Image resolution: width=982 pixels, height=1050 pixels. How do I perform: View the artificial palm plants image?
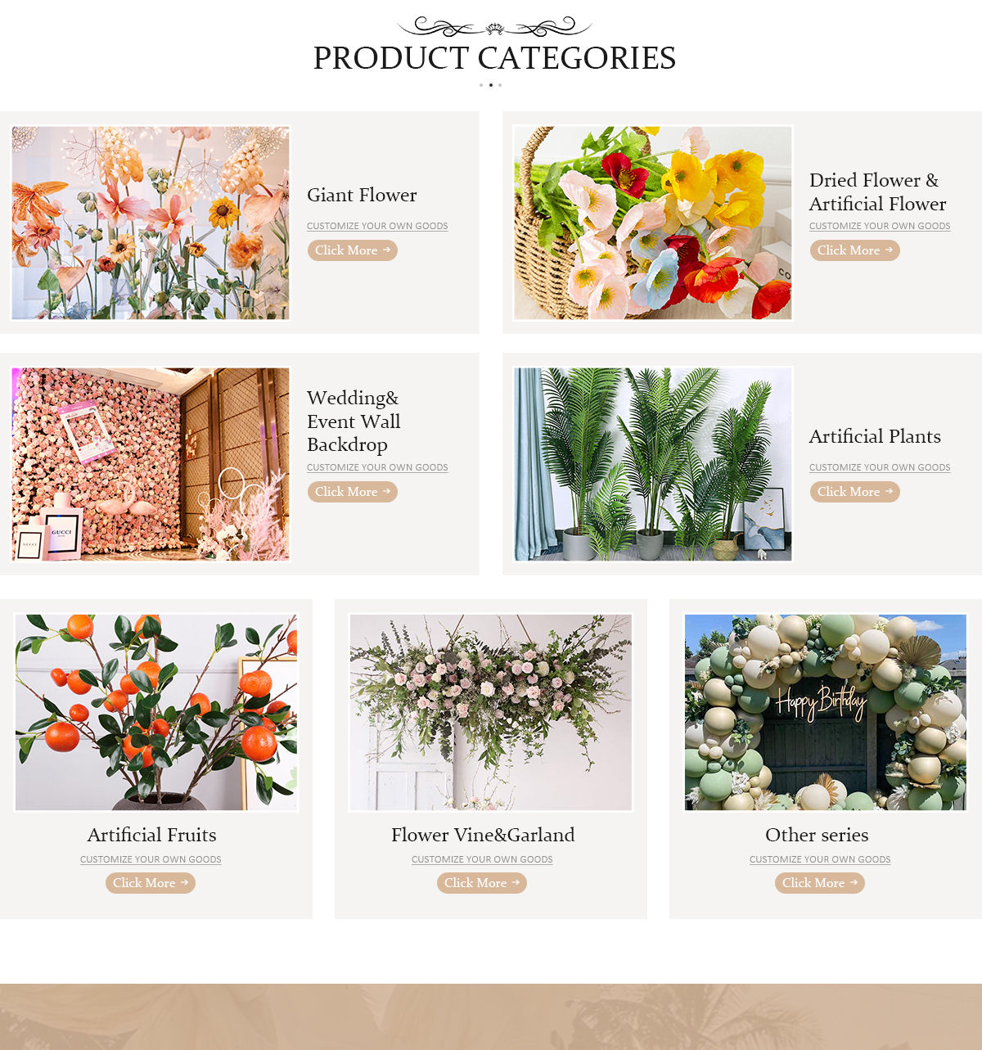tap(653, 464)
